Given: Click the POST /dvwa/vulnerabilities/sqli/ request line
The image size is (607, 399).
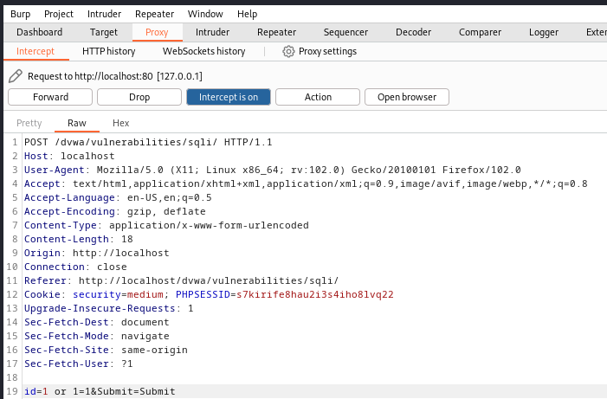Looking at the screenshot, I should pos(148,143).
